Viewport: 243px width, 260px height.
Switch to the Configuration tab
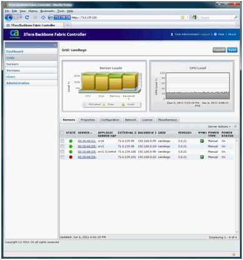[110, 120]
